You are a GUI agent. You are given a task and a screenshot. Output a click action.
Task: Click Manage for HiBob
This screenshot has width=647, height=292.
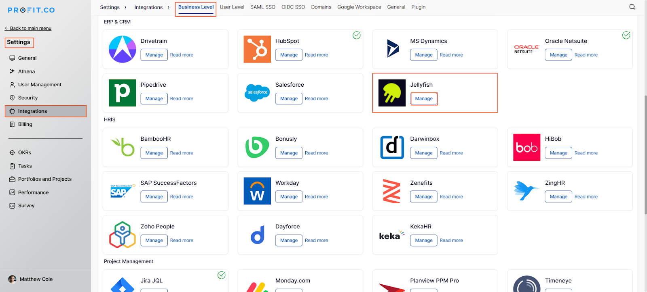[558, 153]
